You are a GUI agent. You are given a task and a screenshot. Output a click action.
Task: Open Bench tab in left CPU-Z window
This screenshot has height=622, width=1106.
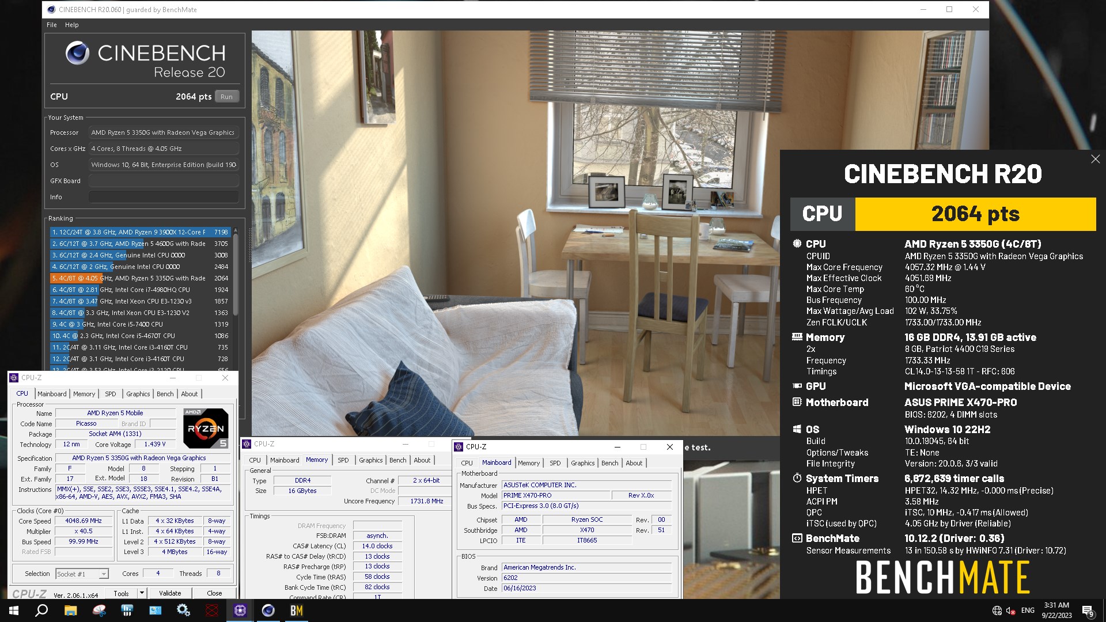[165, 394]
